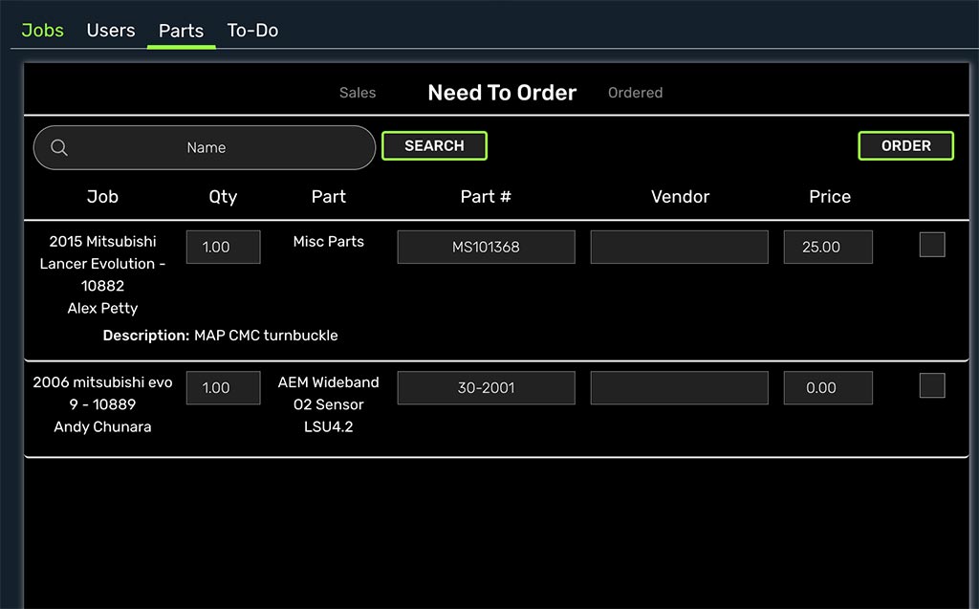This screenshot has width=979, height=609.
Task: Click the Part # column header
Action: [486, 197]
